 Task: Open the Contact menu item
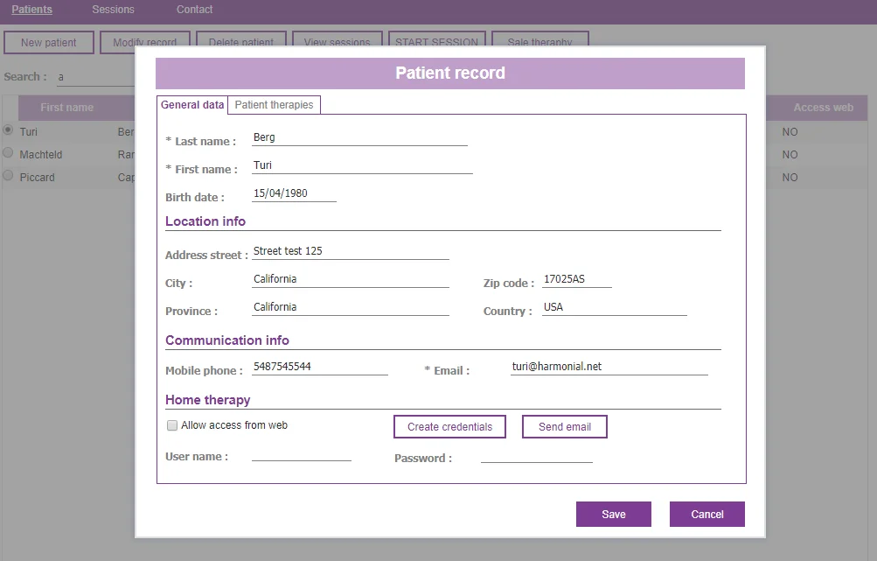194,10
